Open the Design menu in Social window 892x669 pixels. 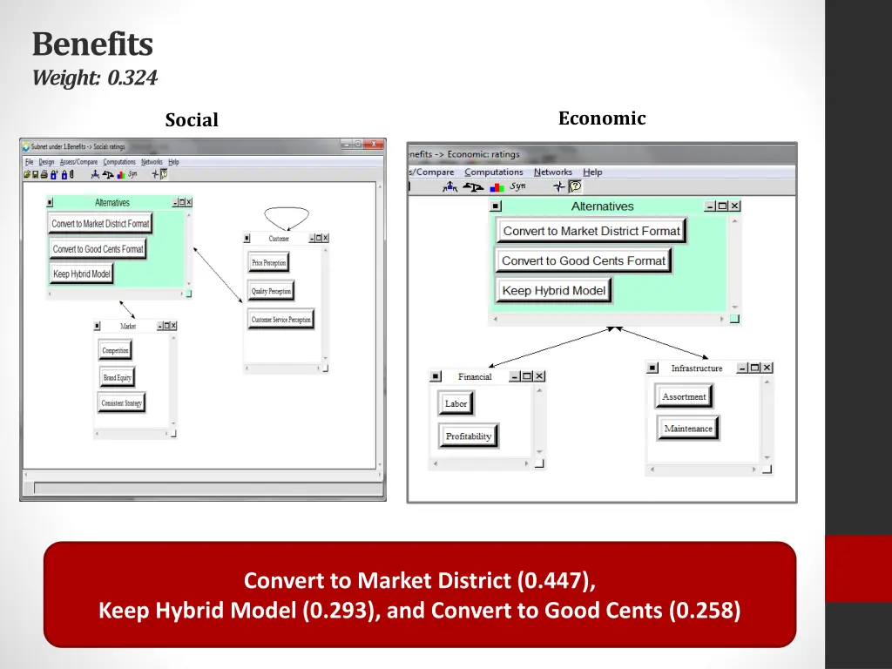47,162
